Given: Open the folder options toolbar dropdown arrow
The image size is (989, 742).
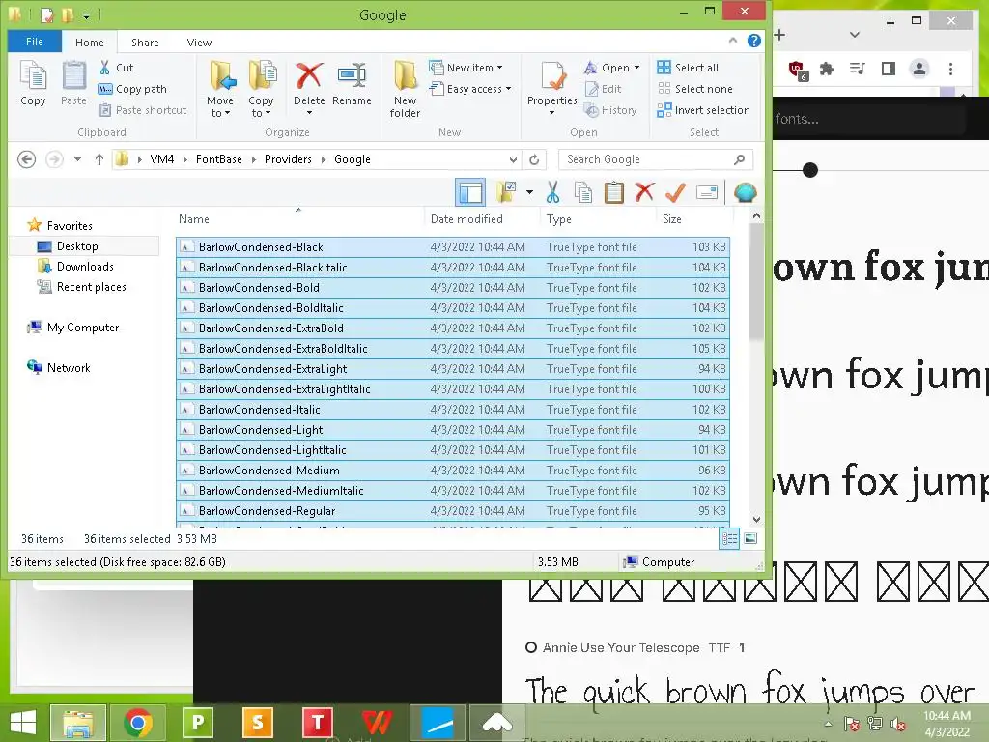Looking at the screenshot, I should pos(529,192).
